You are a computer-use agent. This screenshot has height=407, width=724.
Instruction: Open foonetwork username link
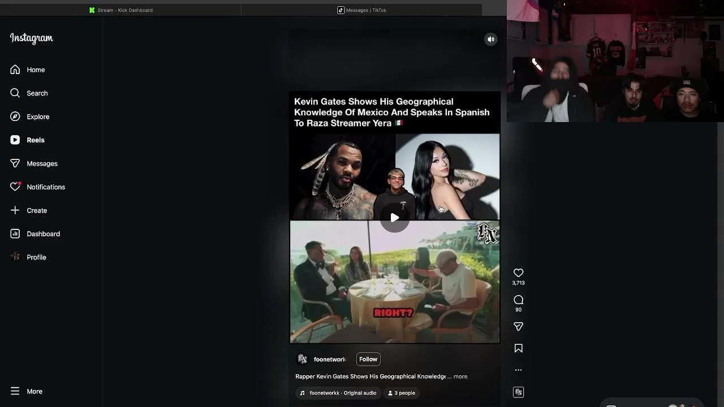[x=330, y=360]
